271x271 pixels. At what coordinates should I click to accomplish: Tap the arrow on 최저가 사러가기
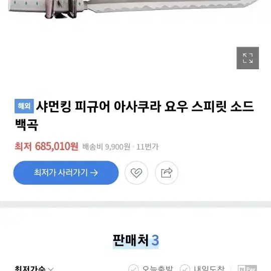coord(94,173)
